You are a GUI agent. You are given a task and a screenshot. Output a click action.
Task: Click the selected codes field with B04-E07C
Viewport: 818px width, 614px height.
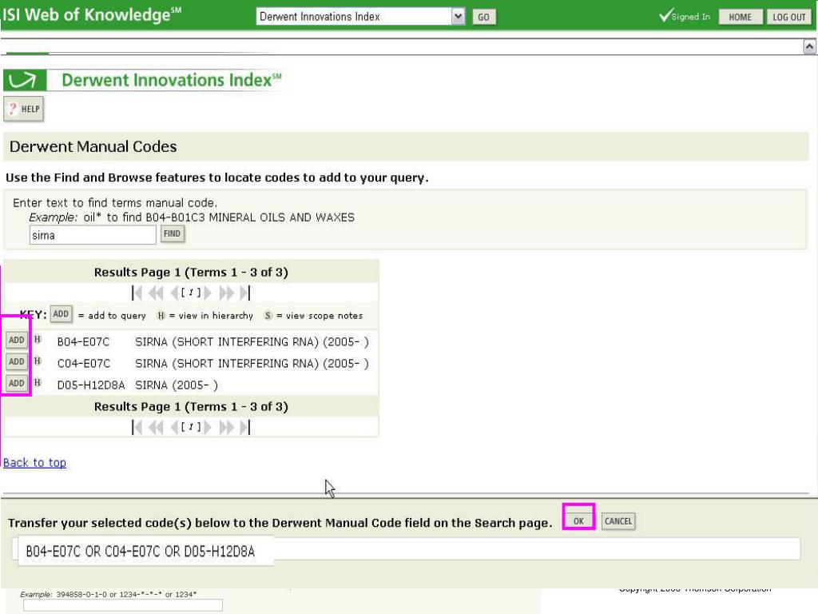point(406,550)
